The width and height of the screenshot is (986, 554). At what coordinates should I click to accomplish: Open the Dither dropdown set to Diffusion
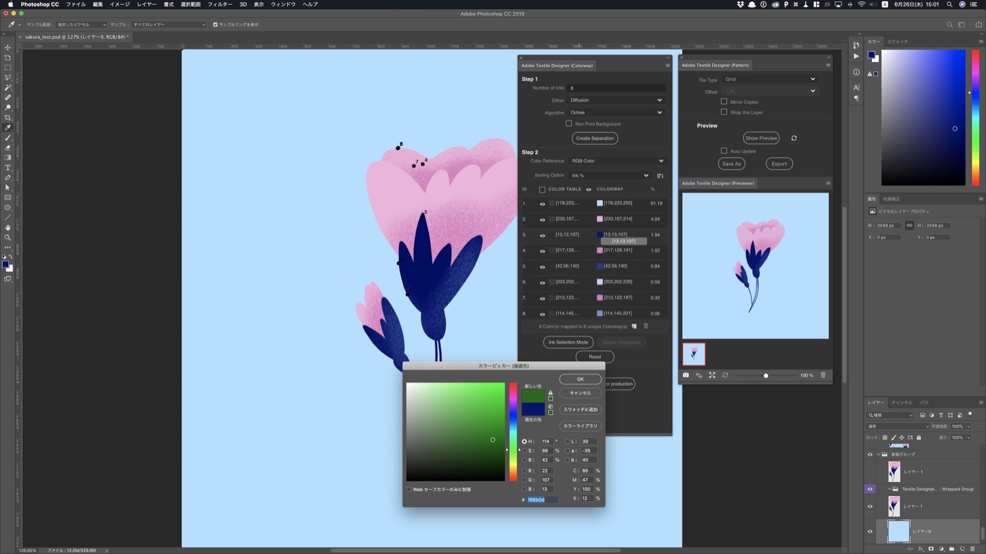[616, 100]
